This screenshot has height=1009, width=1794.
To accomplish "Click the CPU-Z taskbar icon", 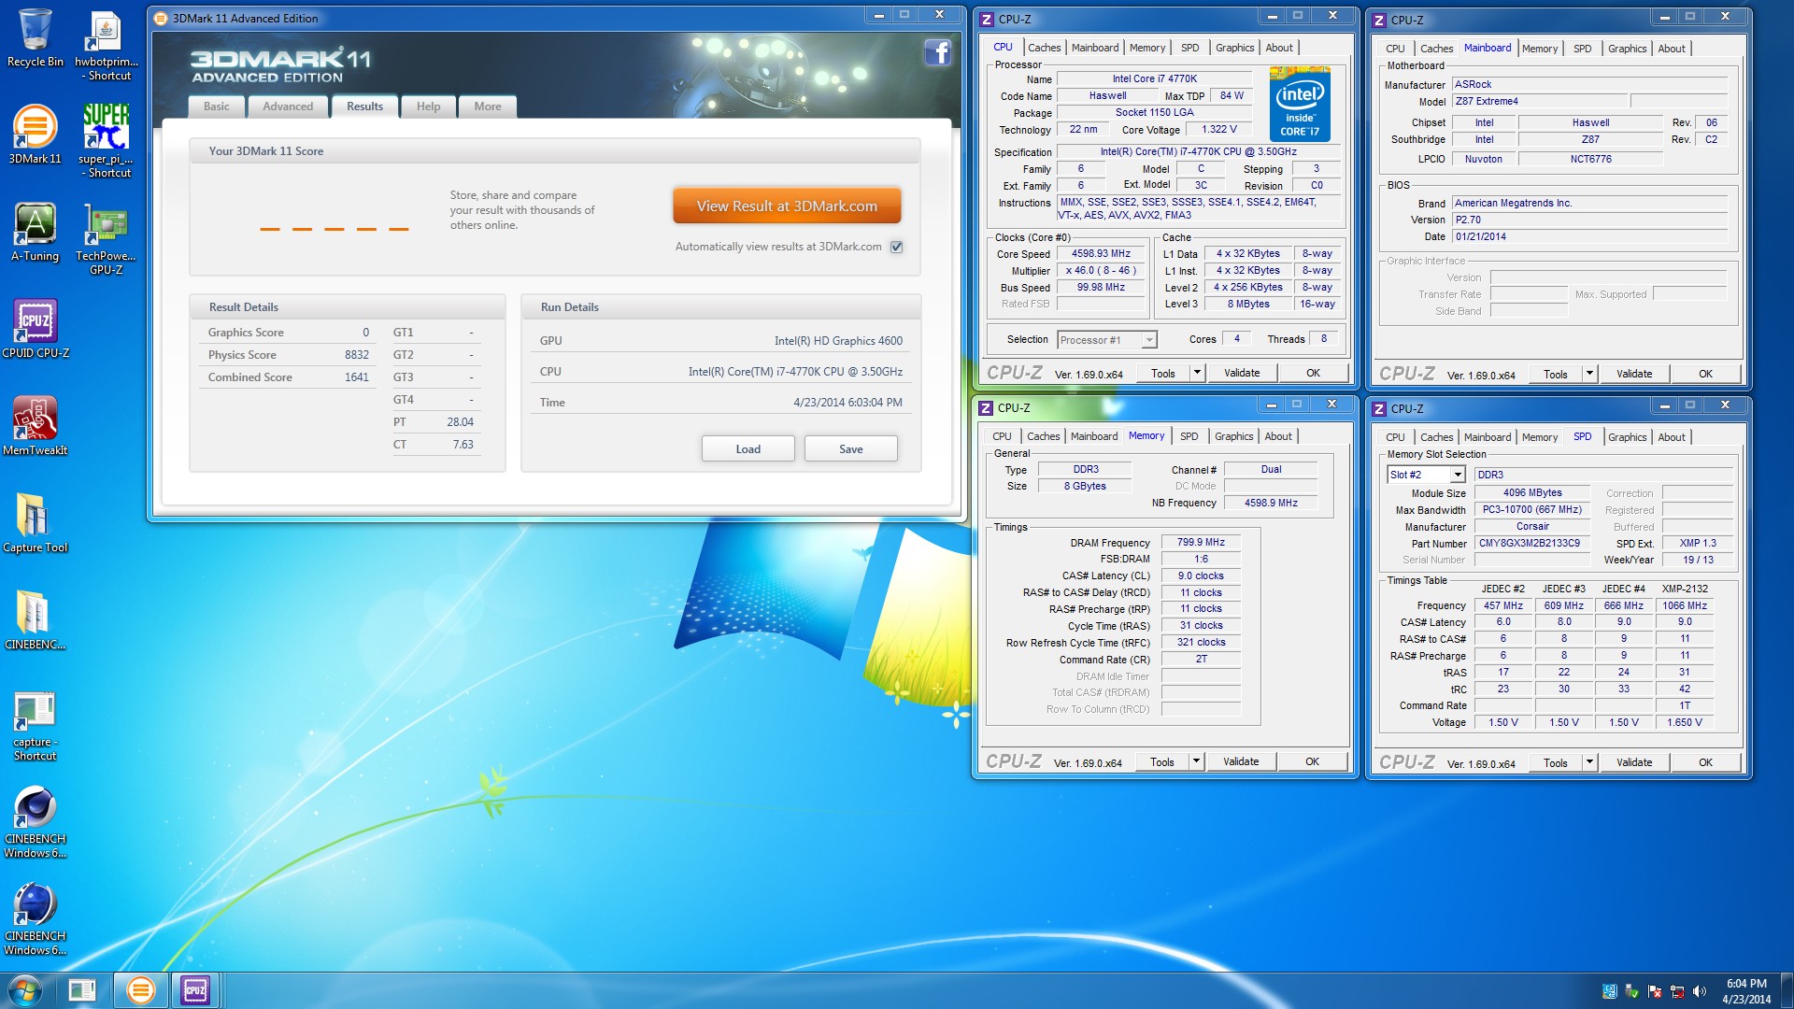I will [x=195, y=990].
